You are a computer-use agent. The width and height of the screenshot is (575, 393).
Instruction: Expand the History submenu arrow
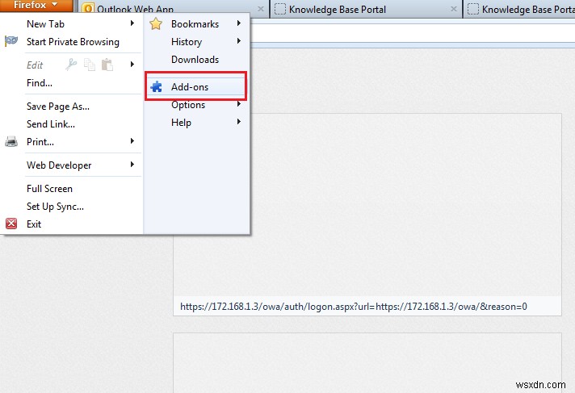239,41
